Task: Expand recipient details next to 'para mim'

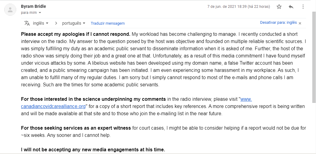Action: pos(40,13)
